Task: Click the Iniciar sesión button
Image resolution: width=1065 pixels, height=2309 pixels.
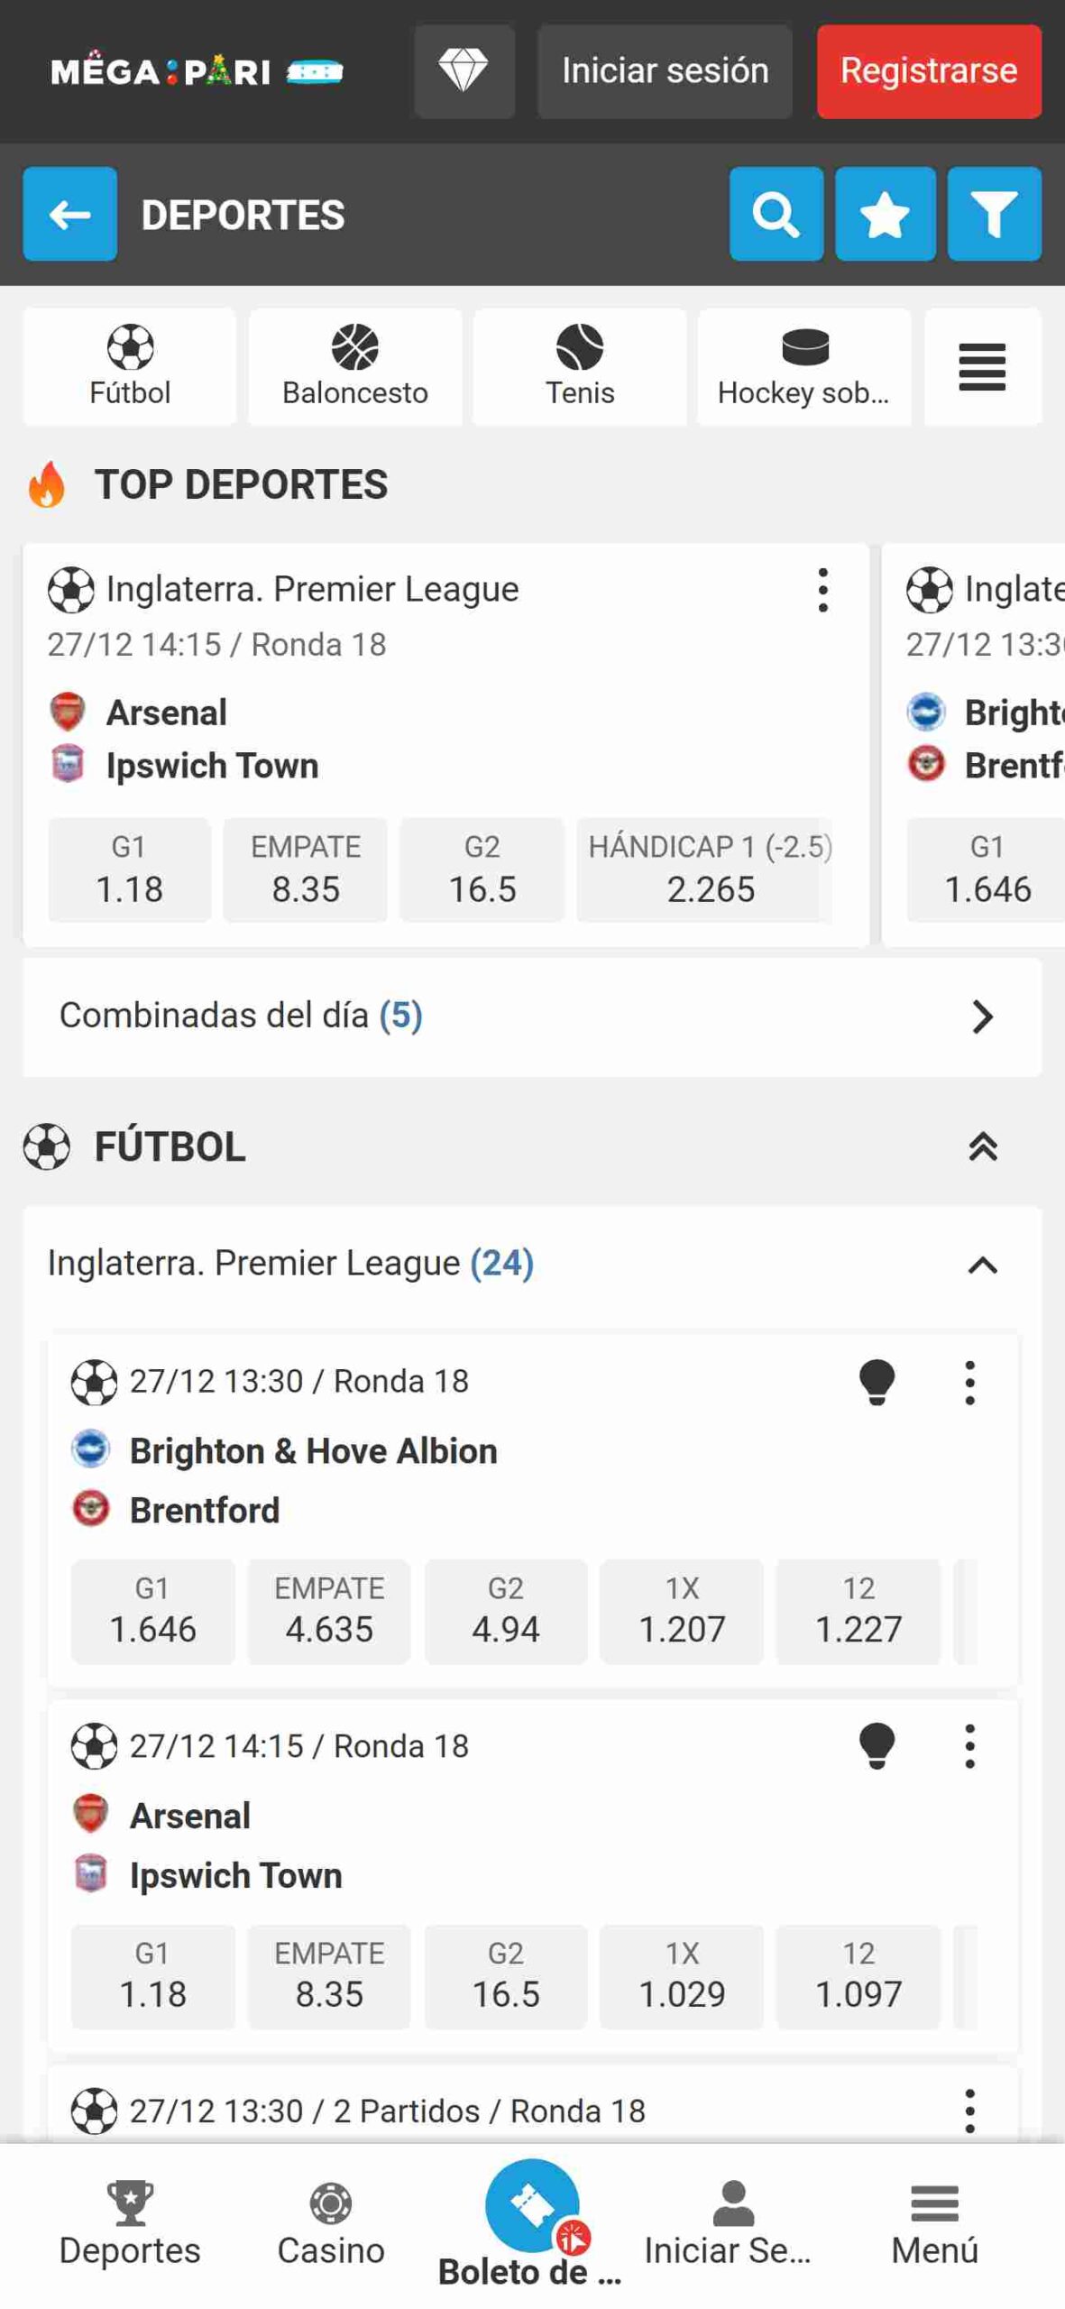Action: pos(665,71)
